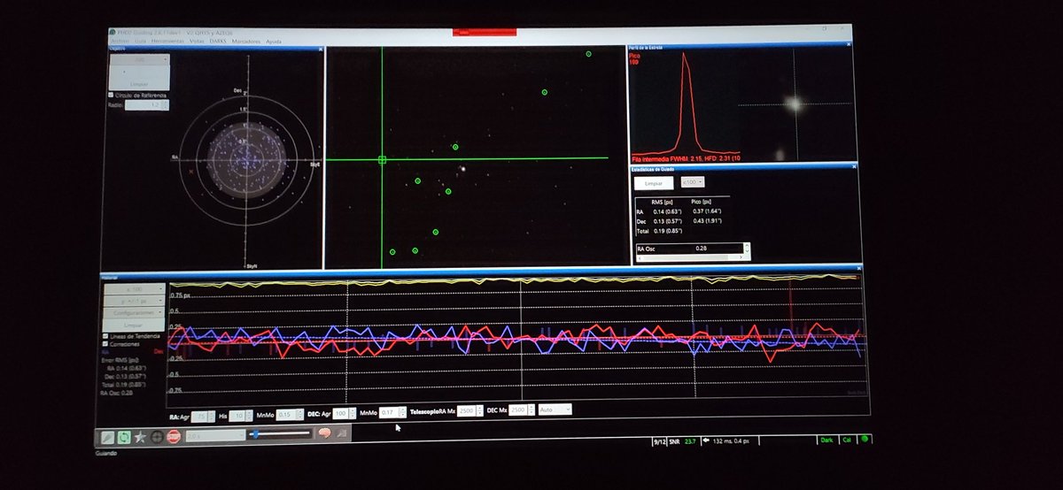The width and height of the screenshot is (1063, 490).
Task: Click the crosshair guide button icon
Action: pyautogui.click(x=157, y=436)
